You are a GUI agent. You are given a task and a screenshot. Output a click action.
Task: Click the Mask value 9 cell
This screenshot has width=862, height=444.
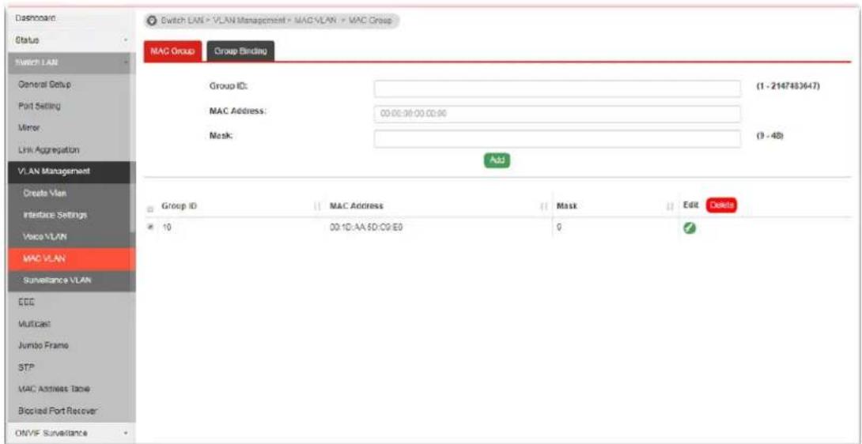click(x=558, y=228)
